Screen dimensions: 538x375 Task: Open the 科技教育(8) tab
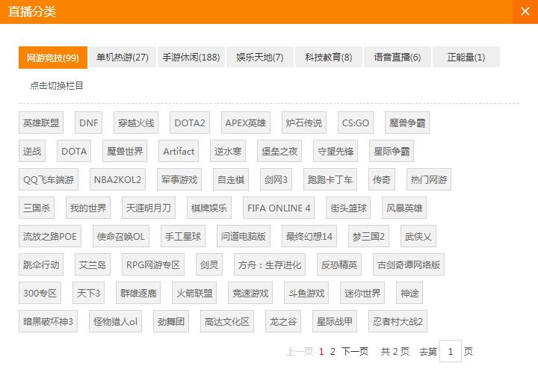tap(329, 57)
